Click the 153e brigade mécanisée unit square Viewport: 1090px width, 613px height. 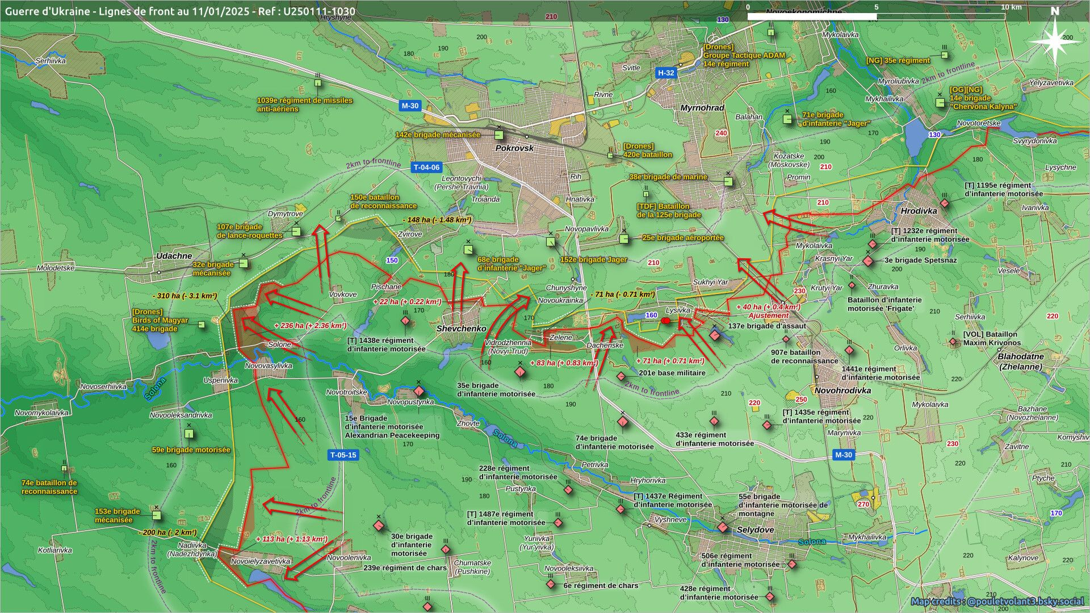point(157,515)
